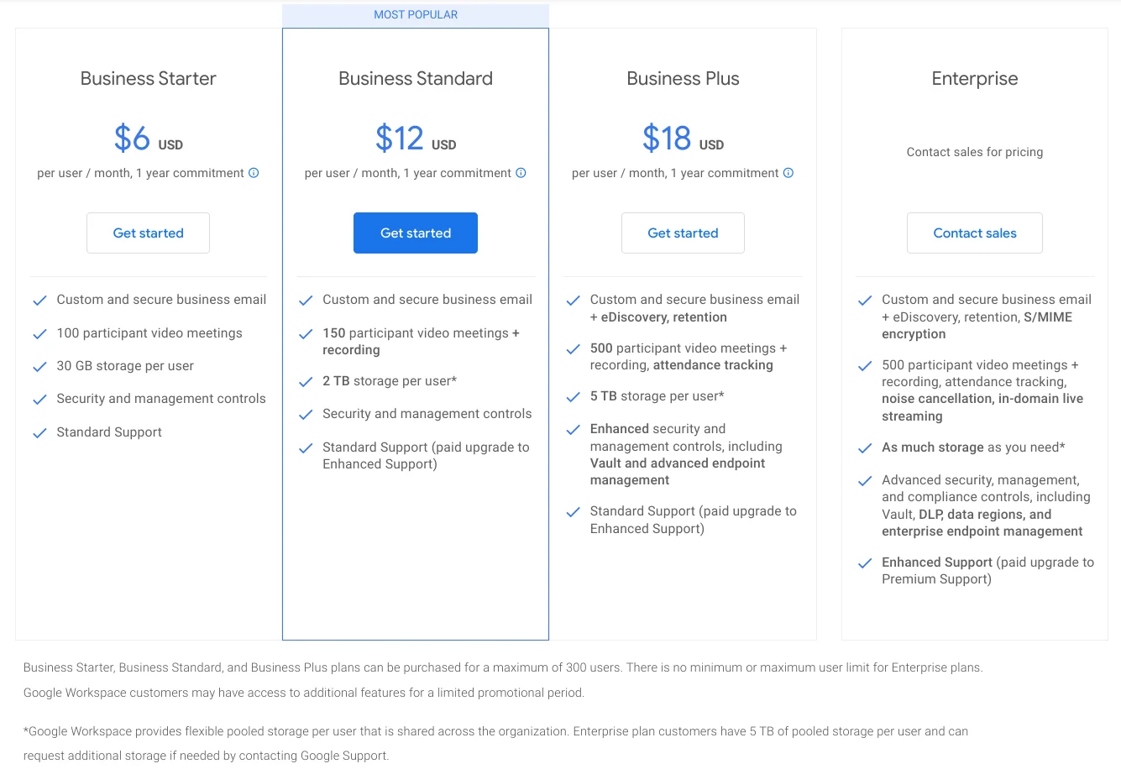The height and width of the screenshot is (769, 1121).
Task: Click Contact sales button for Enterprise
Action: (x=974, y=233)
